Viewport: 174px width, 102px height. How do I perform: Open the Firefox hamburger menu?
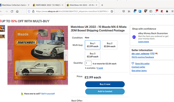click(172, 11)
